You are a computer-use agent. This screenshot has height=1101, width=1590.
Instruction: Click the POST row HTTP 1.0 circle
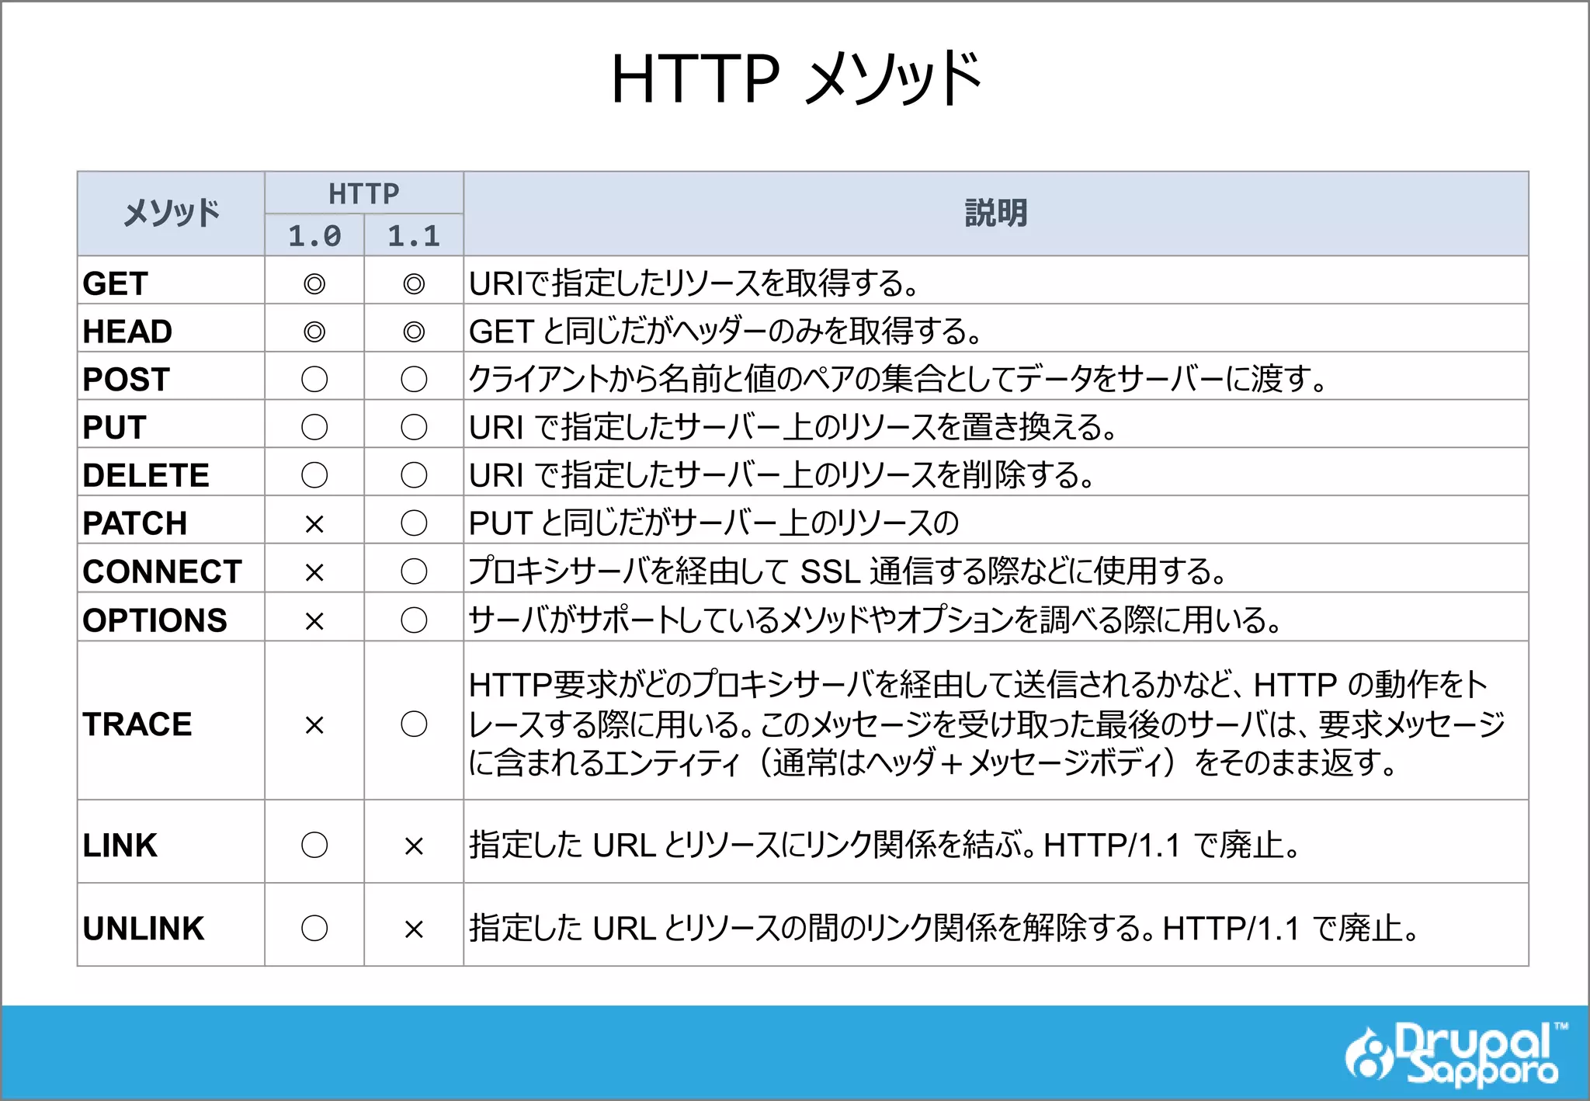tap(314, 380)
